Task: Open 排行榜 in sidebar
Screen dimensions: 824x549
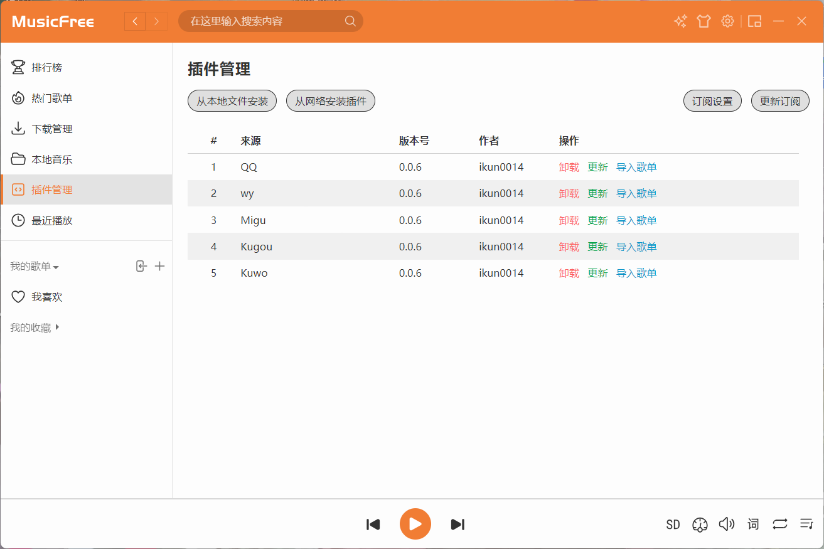Action: pyautogui.click(x=87, y=67)
